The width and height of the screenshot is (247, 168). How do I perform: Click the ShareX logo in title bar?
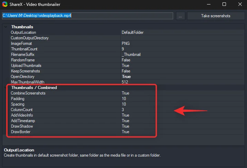(5, 4)
